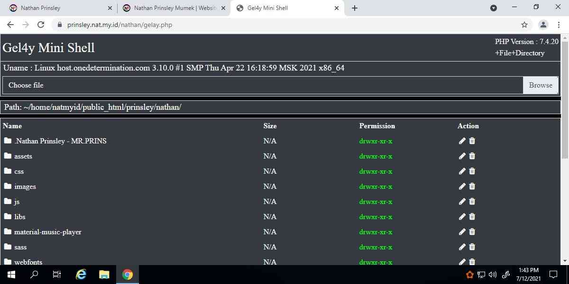Screen dimensions: 569x284
Task: Click the volume icon in system tray
Action: [492, 275]
